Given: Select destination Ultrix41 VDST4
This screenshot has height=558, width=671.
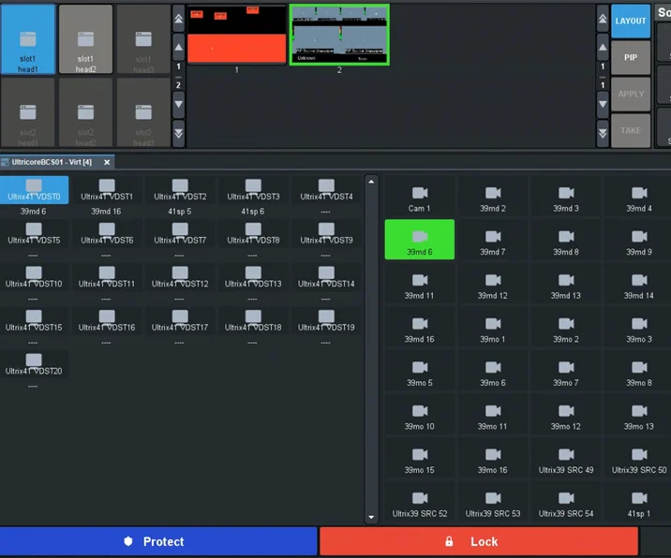Looking at the screenshot, I should [x=326, y=190].
